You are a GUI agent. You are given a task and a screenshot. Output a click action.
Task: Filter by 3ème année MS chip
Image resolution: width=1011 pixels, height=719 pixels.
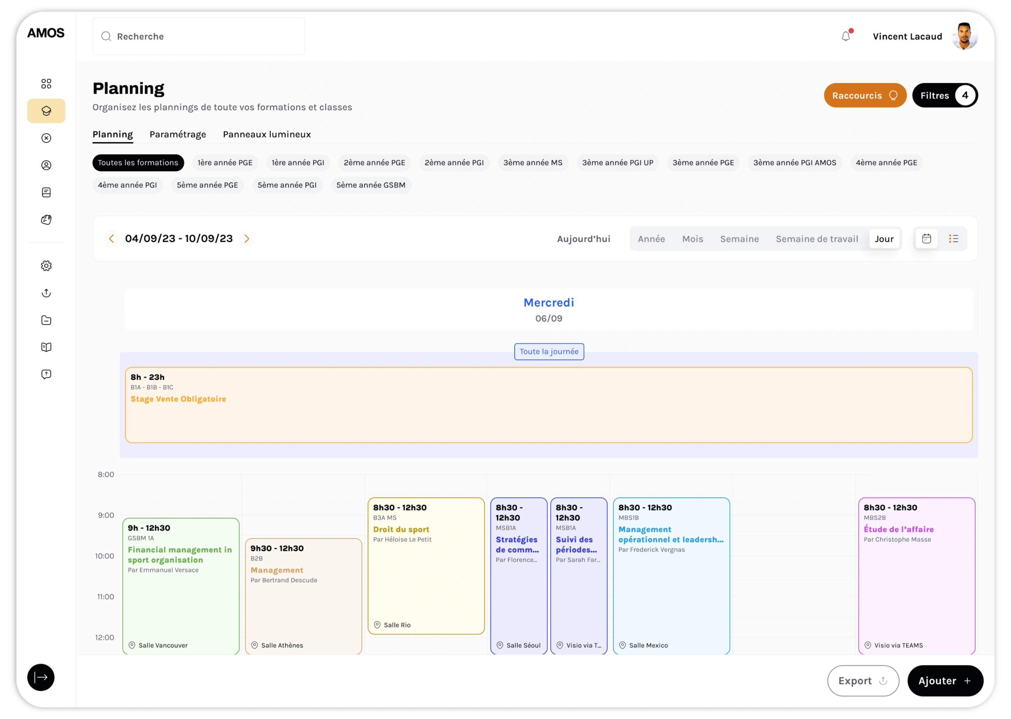point(533,163)
